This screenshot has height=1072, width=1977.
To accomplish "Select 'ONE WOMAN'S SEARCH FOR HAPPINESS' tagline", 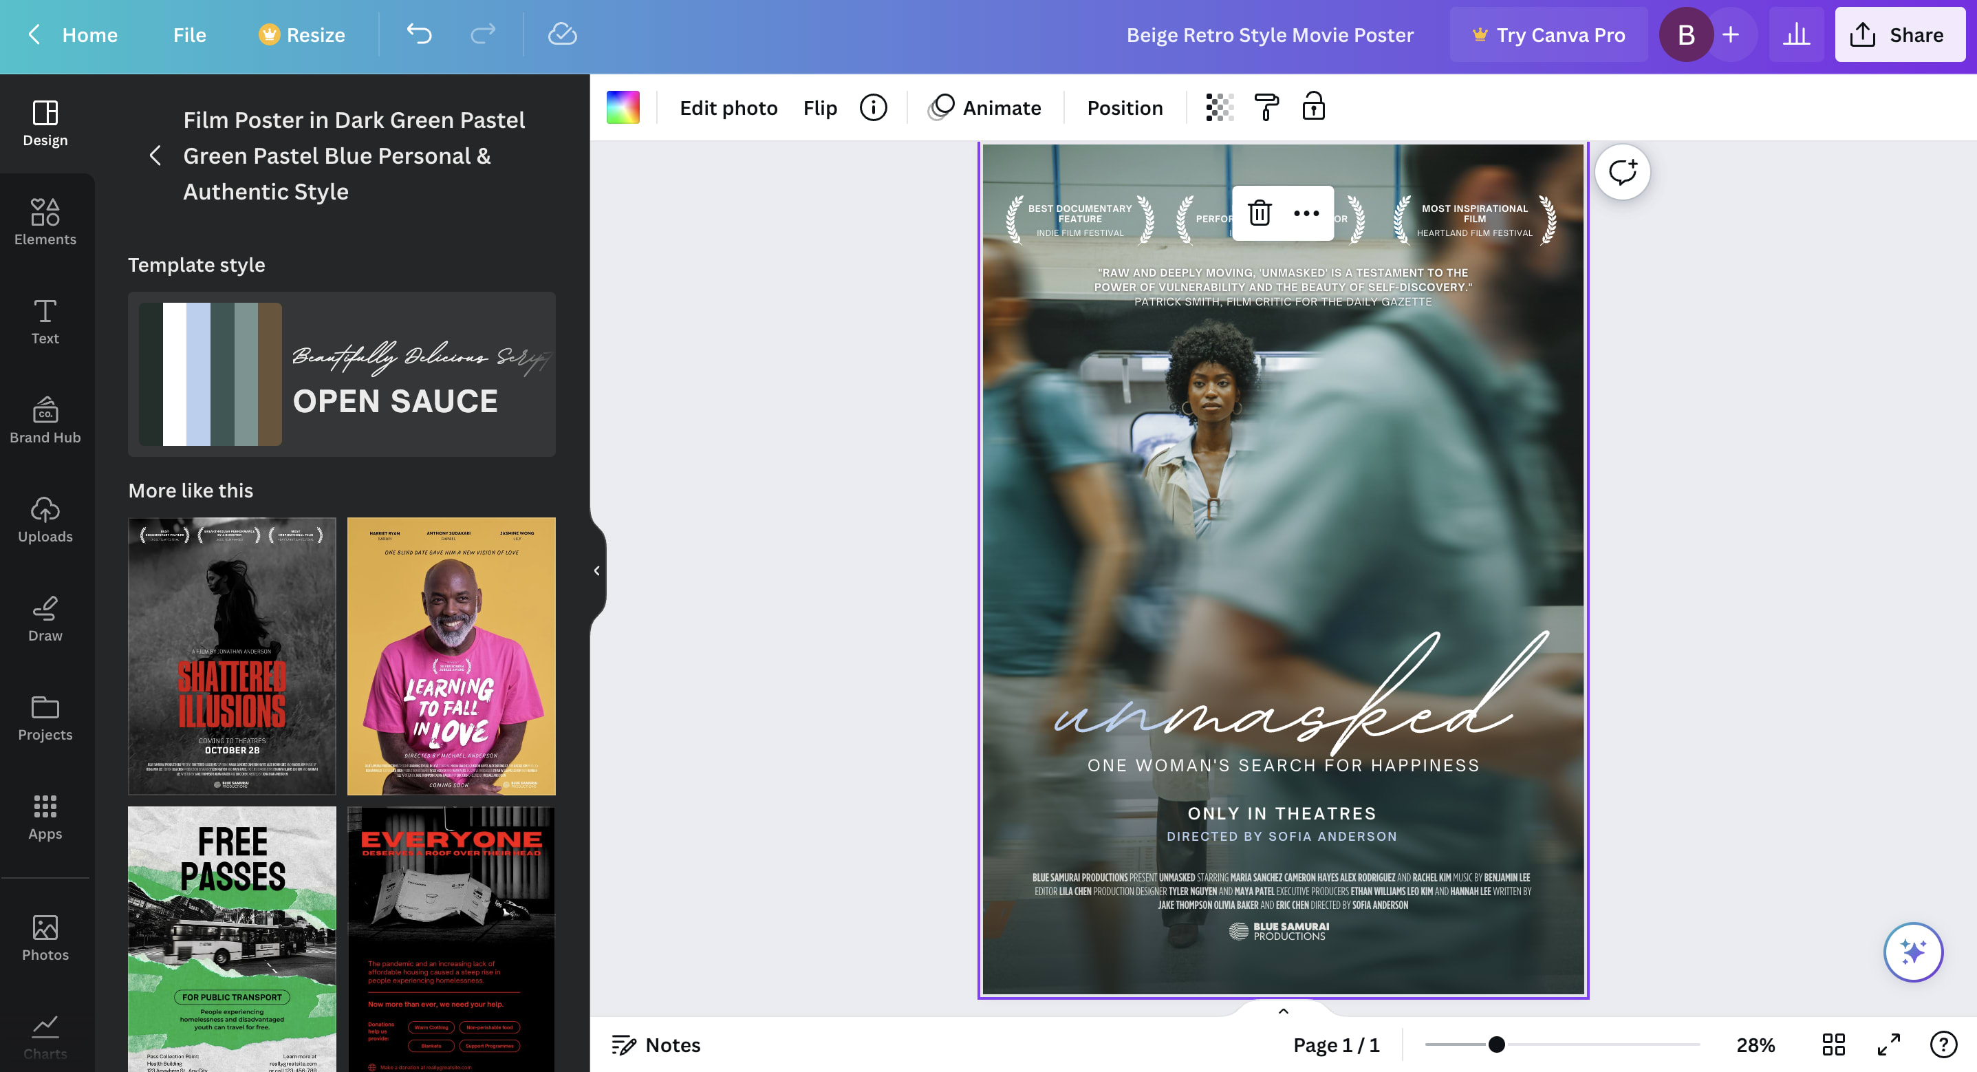I will pos(1283,765).
